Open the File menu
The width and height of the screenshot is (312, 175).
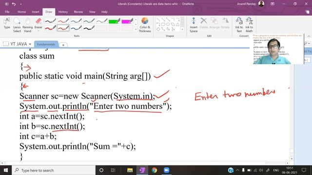(7, 12)
